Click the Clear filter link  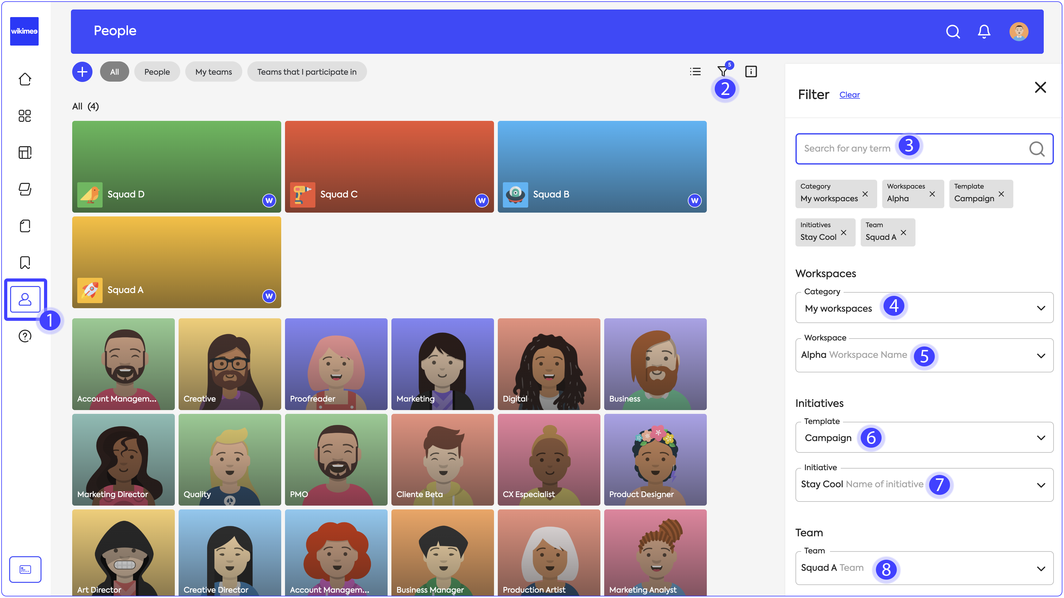(x=849, y=95)
